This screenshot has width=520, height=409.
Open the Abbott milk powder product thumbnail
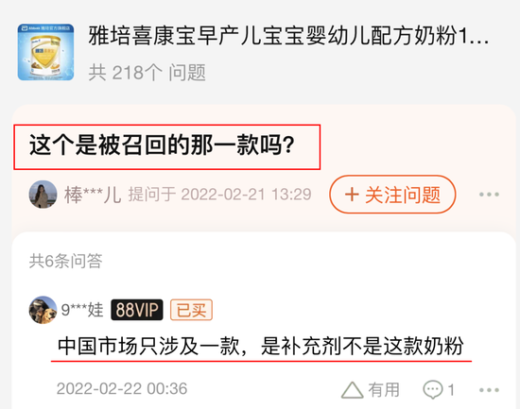[45, 52]
